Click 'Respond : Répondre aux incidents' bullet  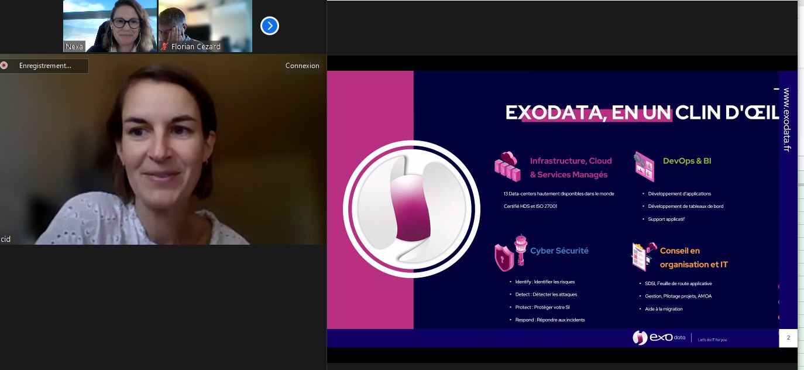click(550, 320)
